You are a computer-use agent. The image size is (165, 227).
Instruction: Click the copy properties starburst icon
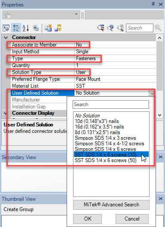[x=48, y=28]
